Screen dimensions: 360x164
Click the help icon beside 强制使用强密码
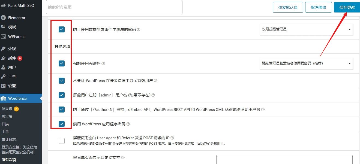103,63
